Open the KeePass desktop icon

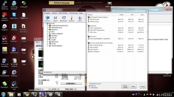(x=14, y=73)
